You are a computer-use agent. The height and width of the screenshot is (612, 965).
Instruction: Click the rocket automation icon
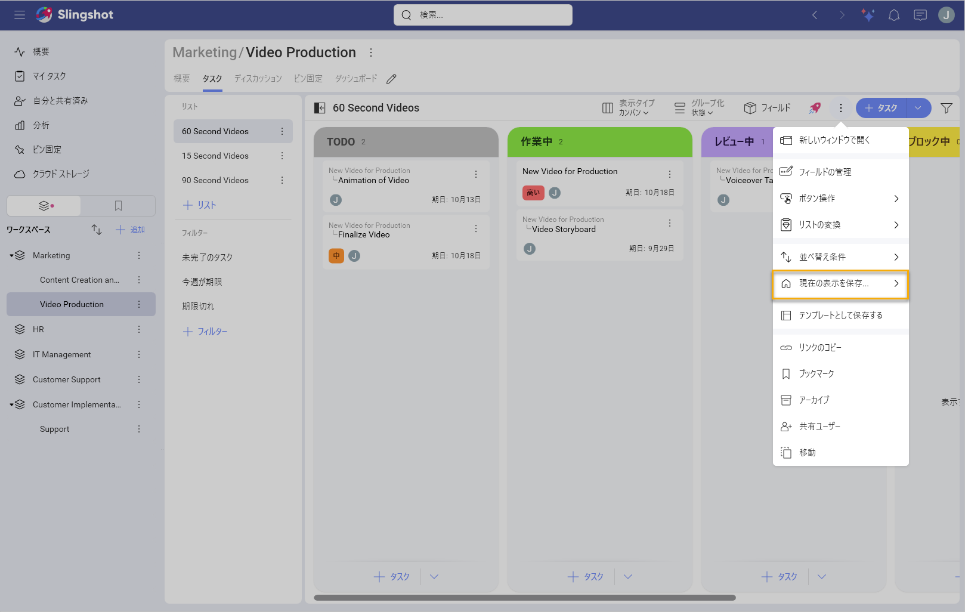[x=815, y=108]
